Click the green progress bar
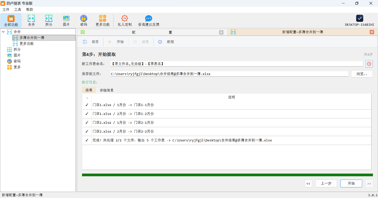Viewport: 378px width, 198px height. [x=227, y=175]
